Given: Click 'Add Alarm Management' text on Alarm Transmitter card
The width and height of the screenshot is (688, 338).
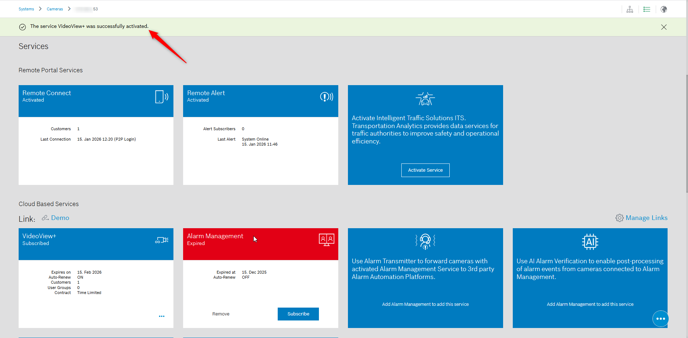Looking at the screenshot, I should [425, 304].
